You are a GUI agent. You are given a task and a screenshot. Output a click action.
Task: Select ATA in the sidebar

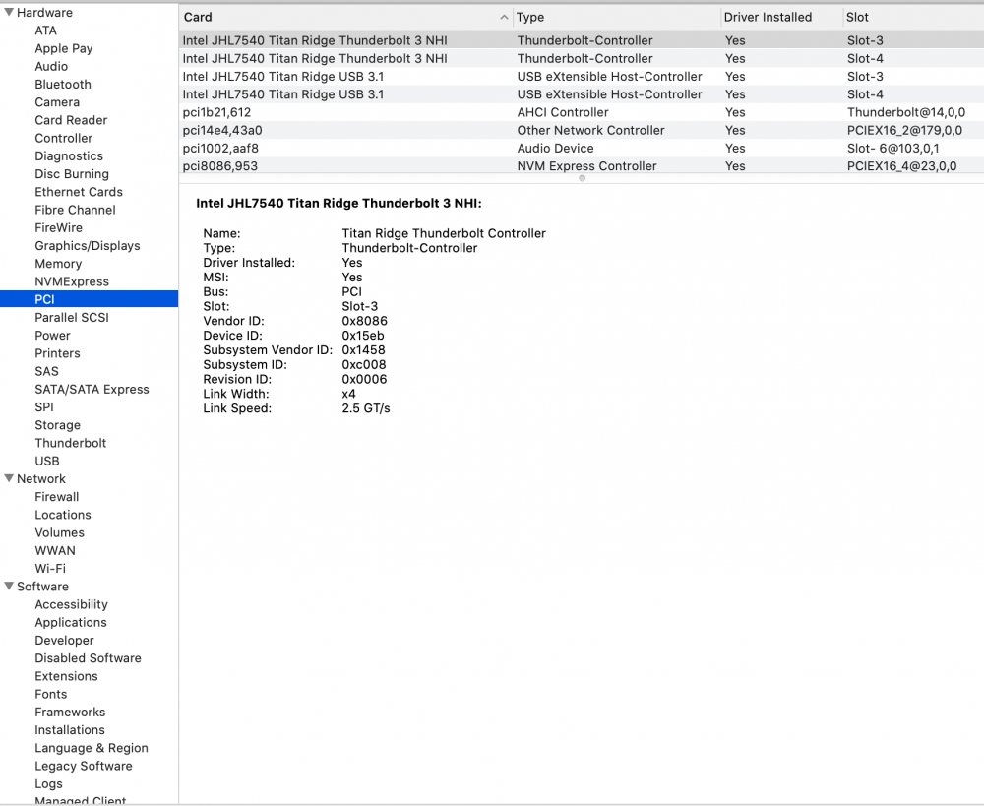pyautogui.click(x=46, y=31)
